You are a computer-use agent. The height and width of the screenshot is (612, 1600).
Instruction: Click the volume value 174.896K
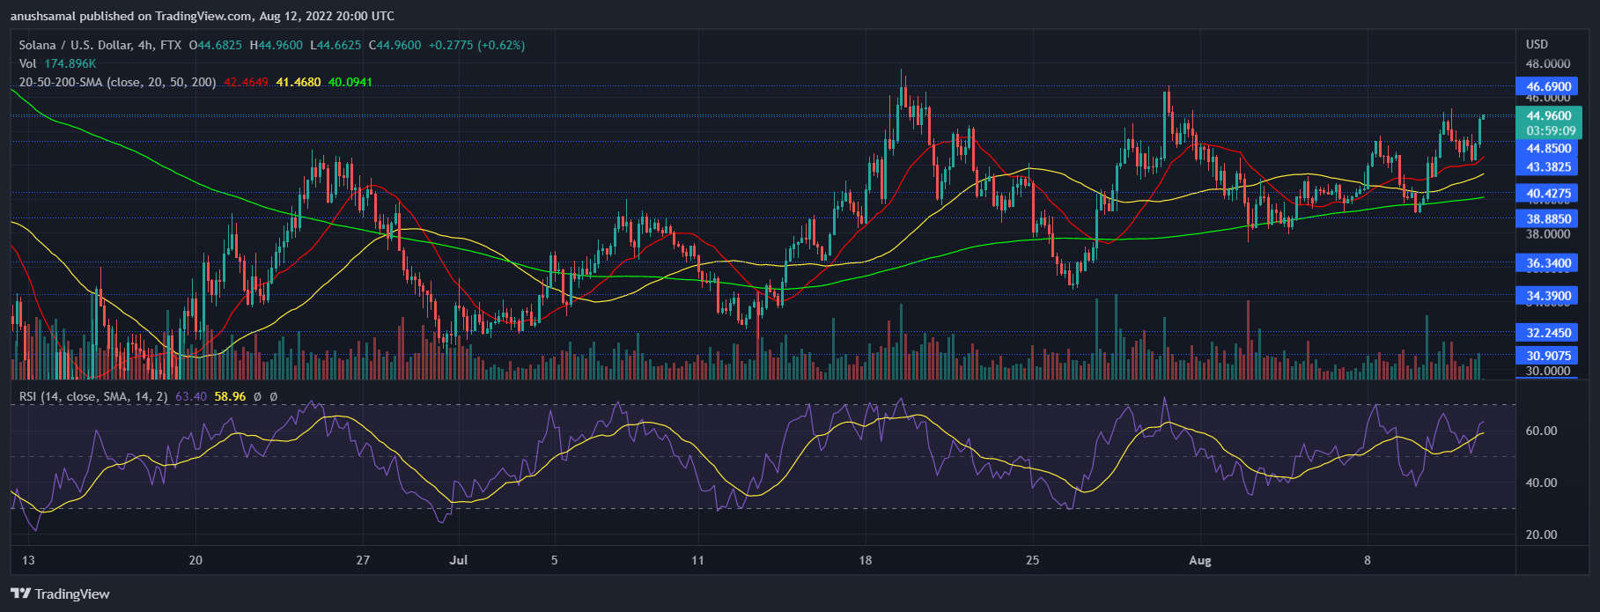70,63
